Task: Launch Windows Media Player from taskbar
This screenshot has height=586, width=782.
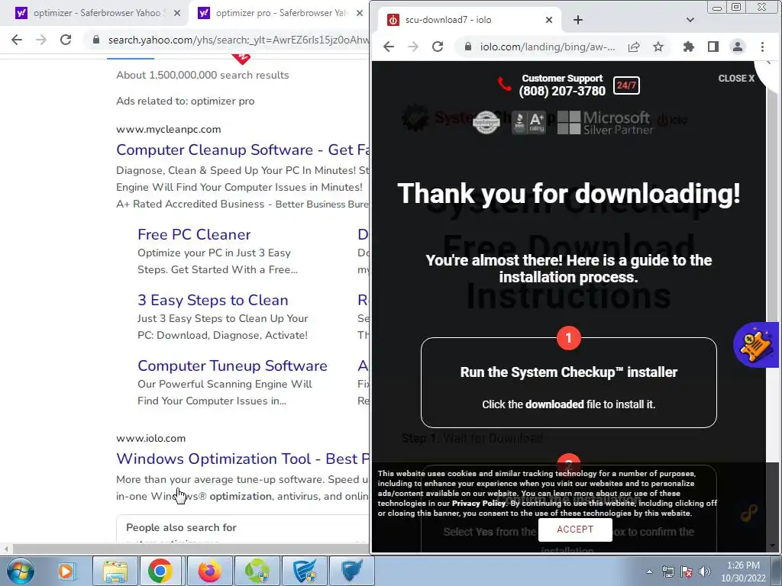Action: [66, 571]
